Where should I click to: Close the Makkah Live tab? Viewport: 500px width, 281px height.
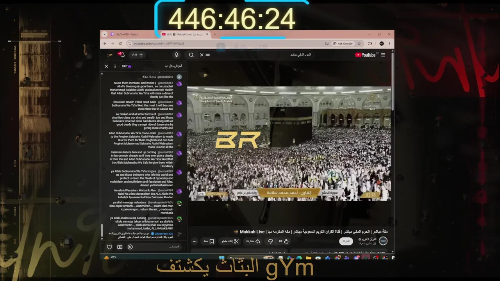tap(207, 34)
